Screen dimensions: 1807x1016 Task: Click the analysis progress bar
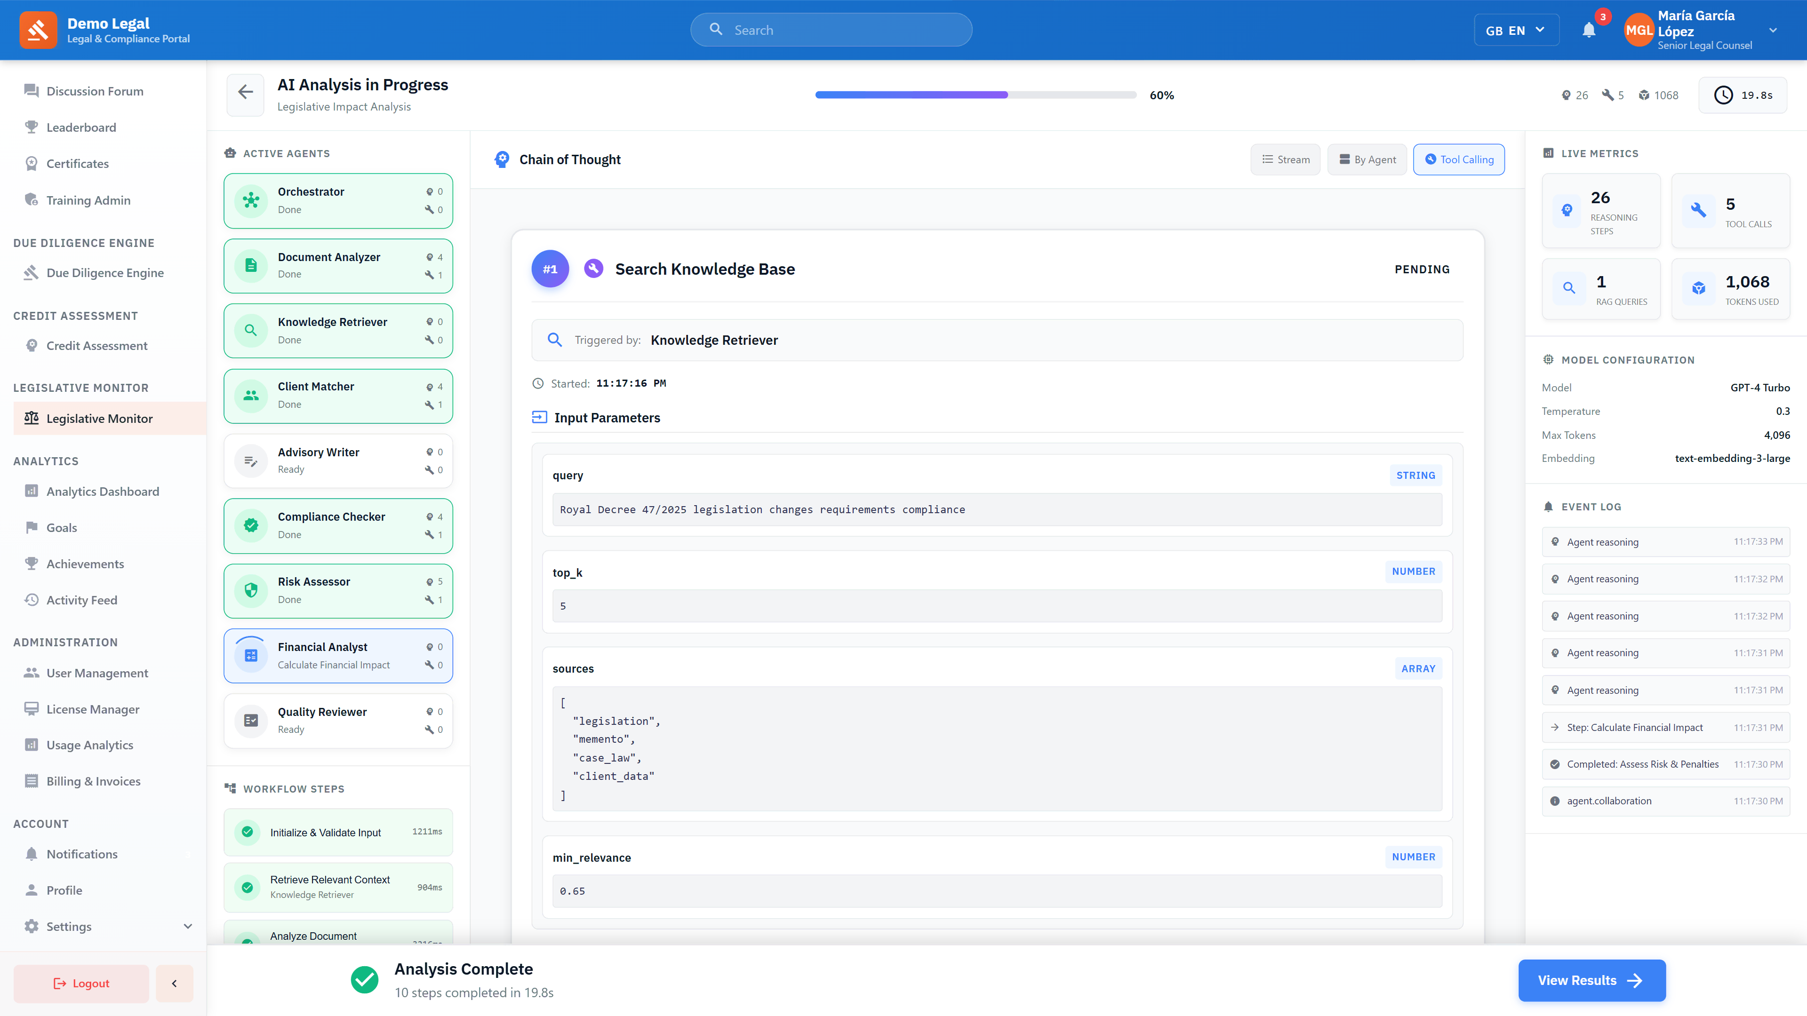click(975, 95)
